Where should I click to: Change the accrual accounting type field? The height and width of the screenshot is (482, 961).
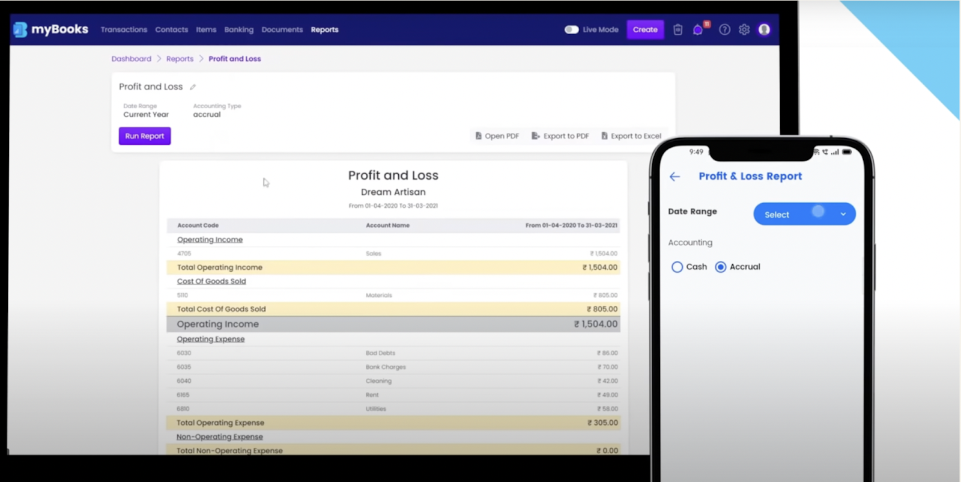click(x=207, y=114)
